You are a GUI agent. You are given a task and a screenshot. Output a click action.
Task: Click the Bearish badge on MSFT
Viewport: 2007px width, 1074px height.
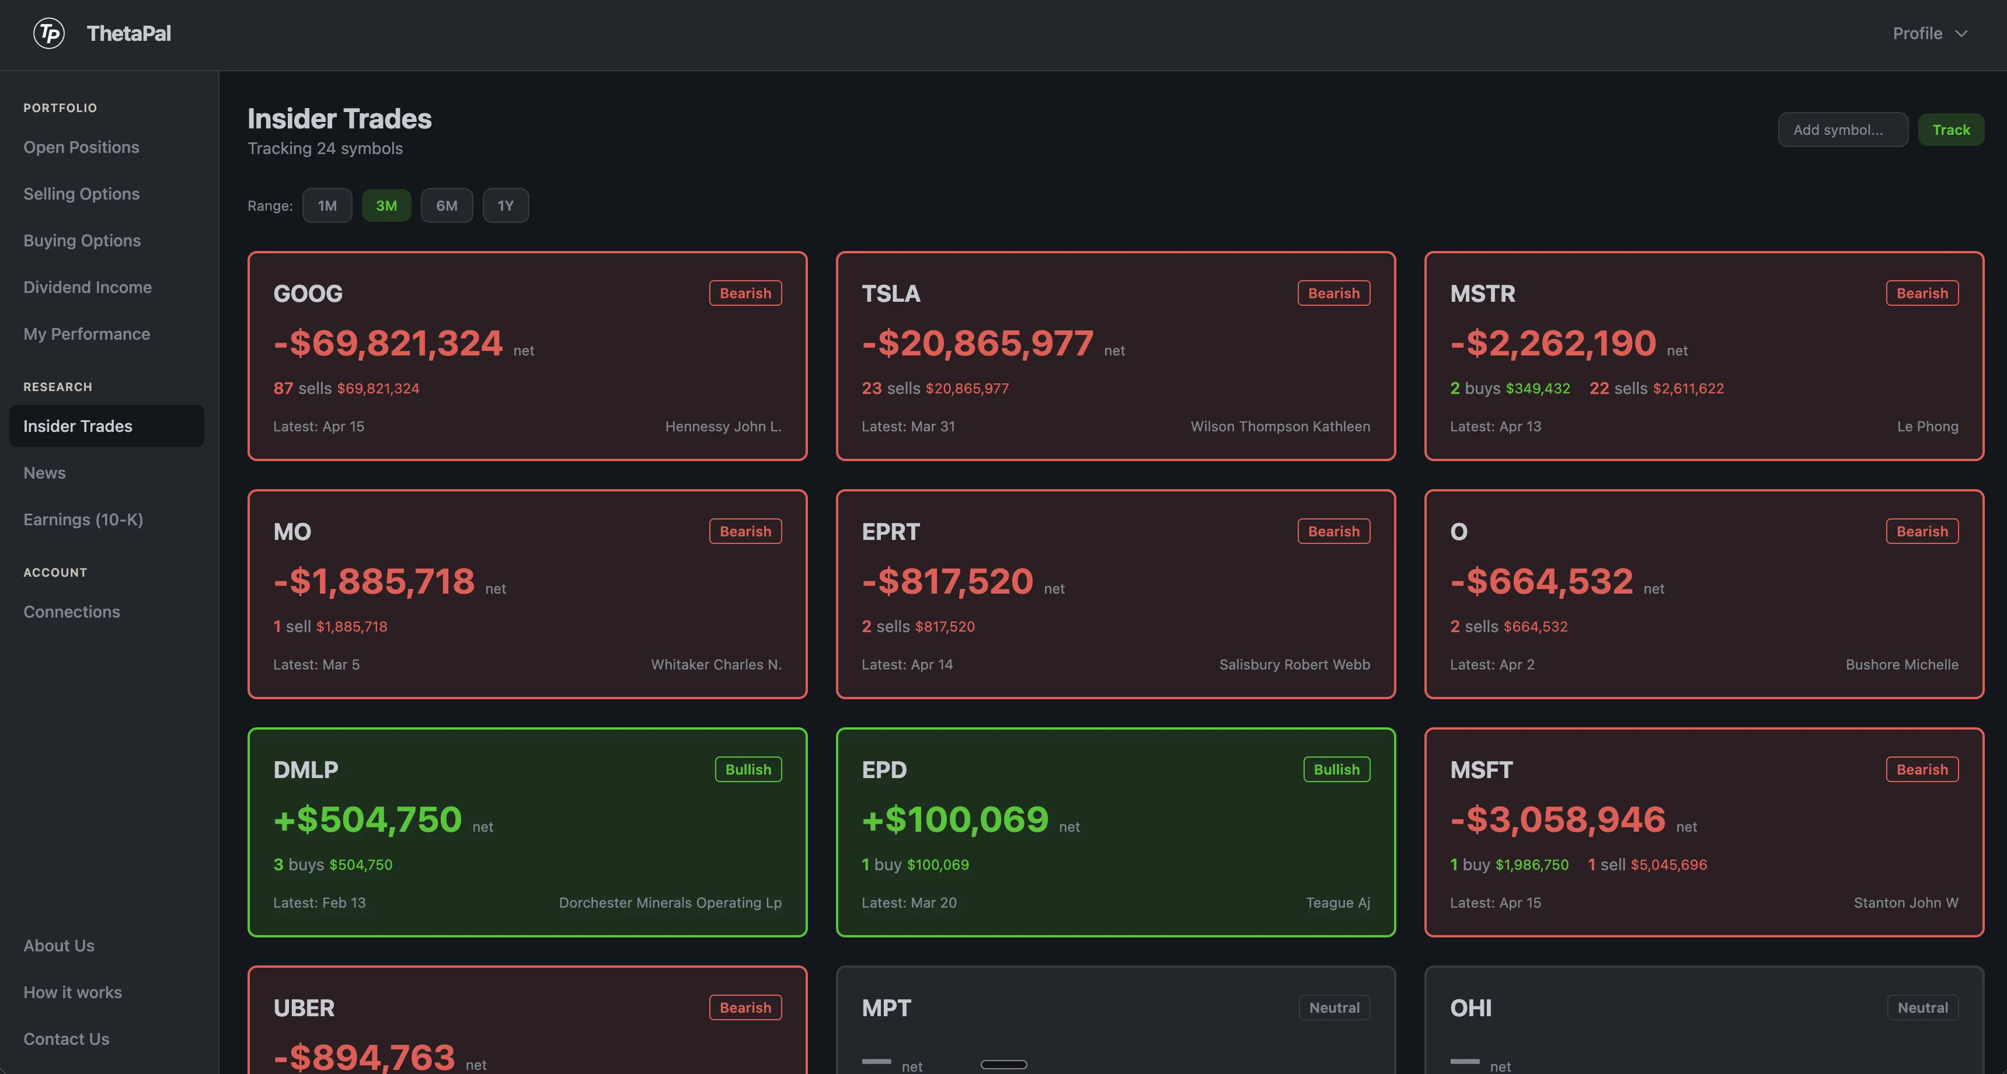tap(1922, 769)
